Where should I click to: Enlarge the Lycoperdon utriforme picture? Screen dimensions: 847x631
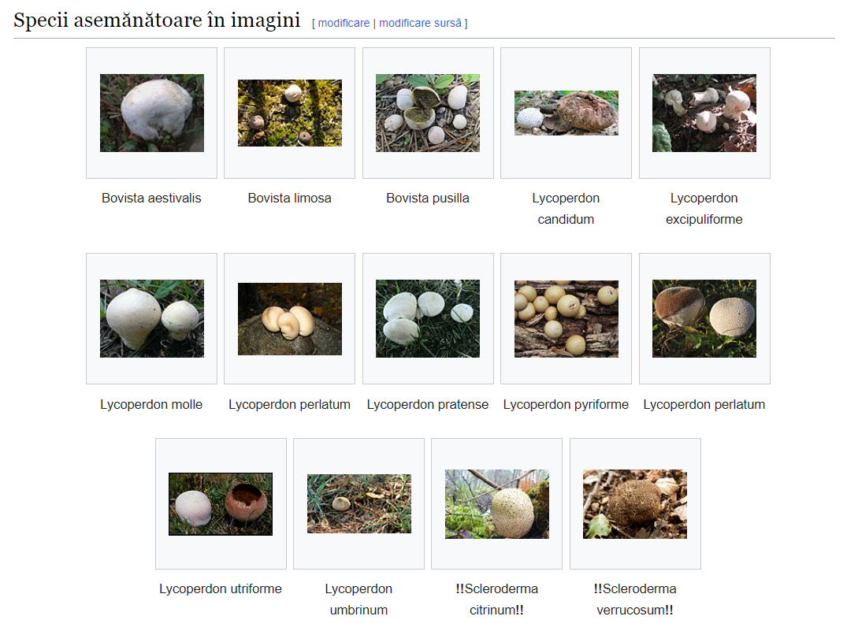(x=221, y=503)
